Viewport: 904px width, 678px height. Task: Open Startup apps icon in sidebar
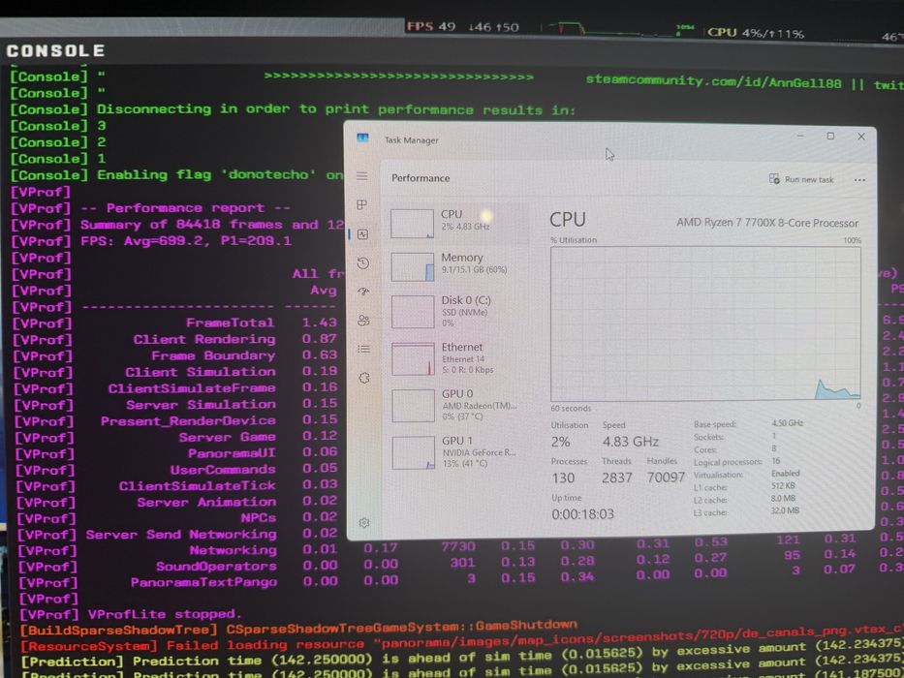coord(363,292)
